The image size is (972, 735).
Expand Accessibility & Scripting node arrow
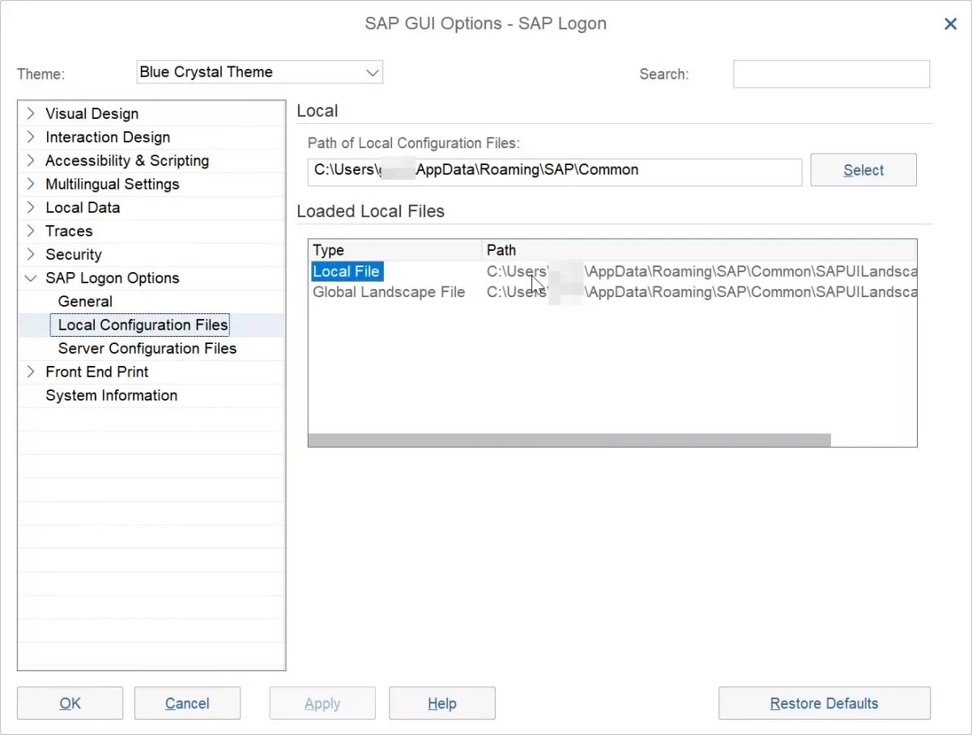tap(31, 160)
